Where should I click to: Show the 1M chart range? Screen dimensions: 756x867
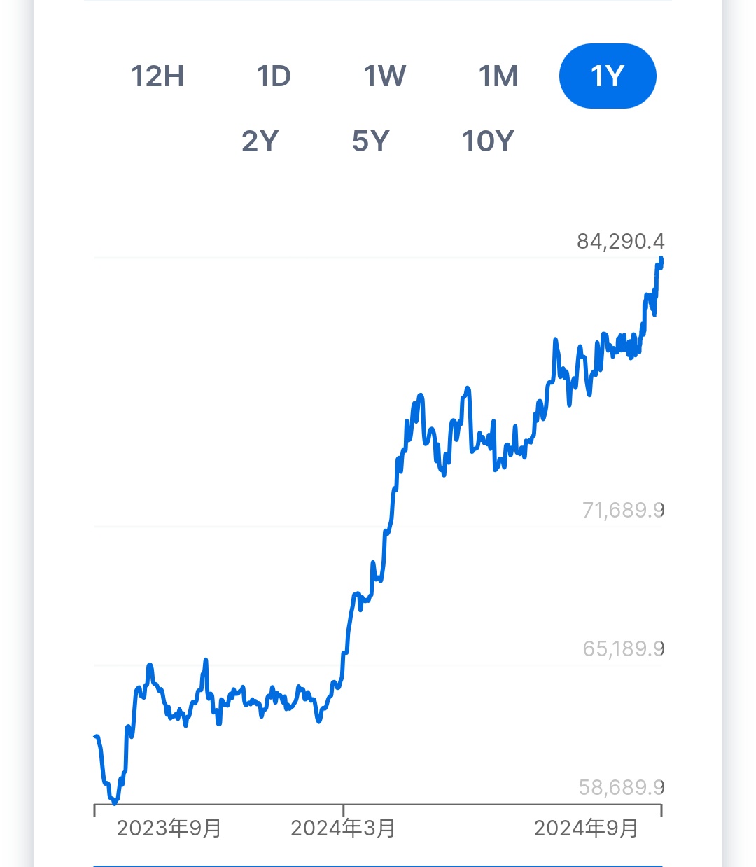498,76
